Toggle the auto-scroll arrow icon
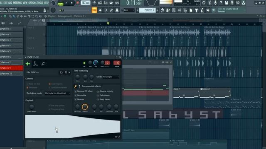Image resolution: width=266 pixels, height=149 pixels. tap(100, 10)
